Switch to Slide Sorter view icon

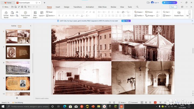[x=146, y=103]
